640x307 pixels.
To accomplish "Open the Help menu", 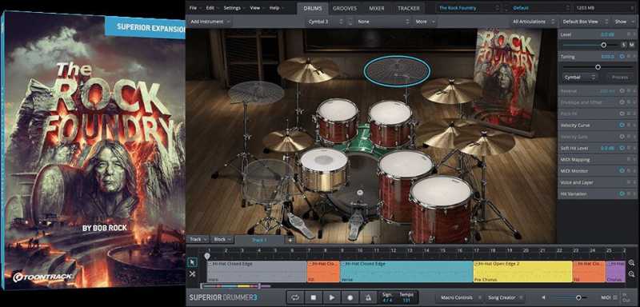I will [277, 8].
